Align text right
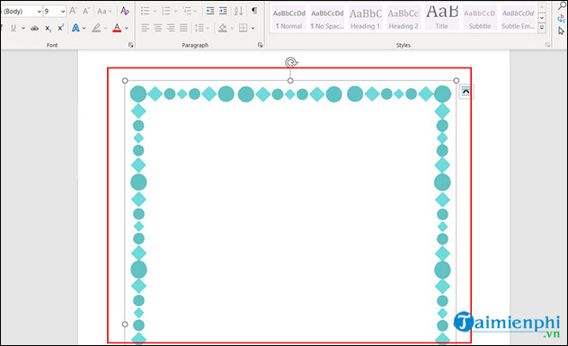Viewport: 568px width, 346px height. click(171, 28)
